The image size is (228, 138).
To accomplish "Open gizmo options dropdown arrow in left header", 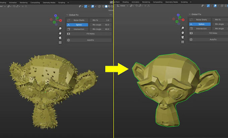I will click(x=89, y=6).
